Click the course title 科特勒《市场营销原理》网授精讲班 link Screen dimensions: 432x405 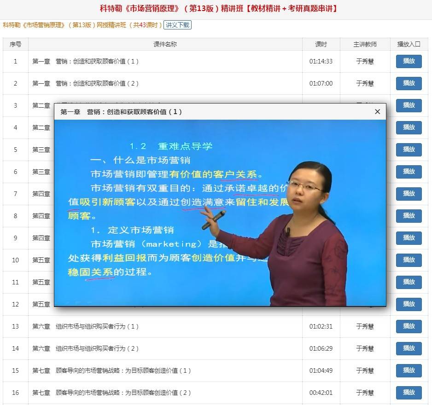point(82,25)
